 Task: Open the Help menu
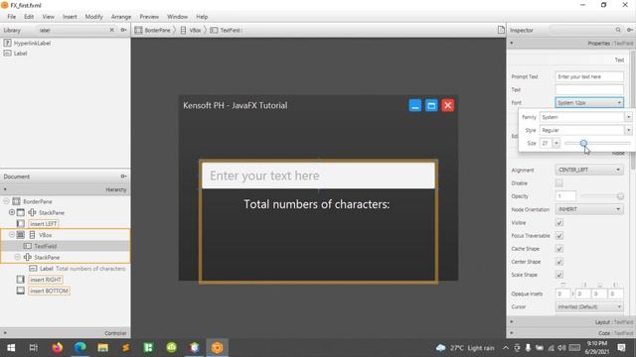[202, 17]
